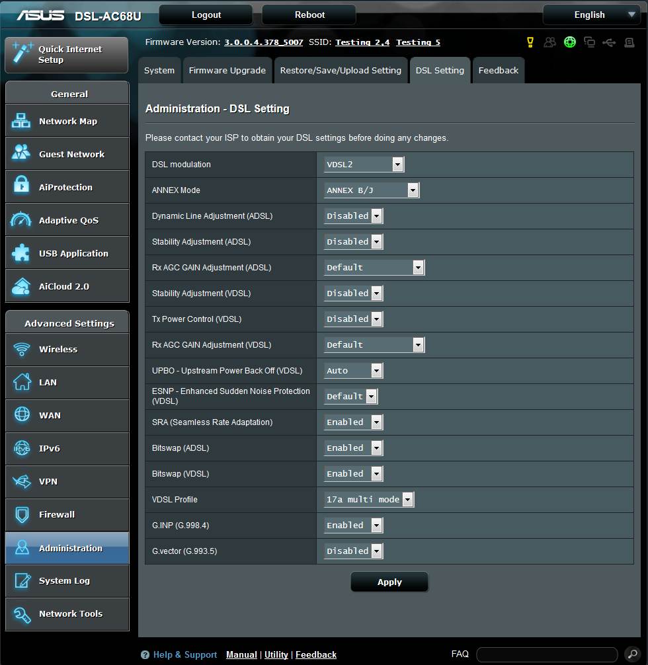Open VPN arrows icon
The height and width of the screenshot is (665, 648).
22,481
